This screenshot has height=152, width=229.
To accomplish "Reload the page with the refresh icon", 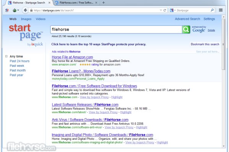I will (164, 10).
